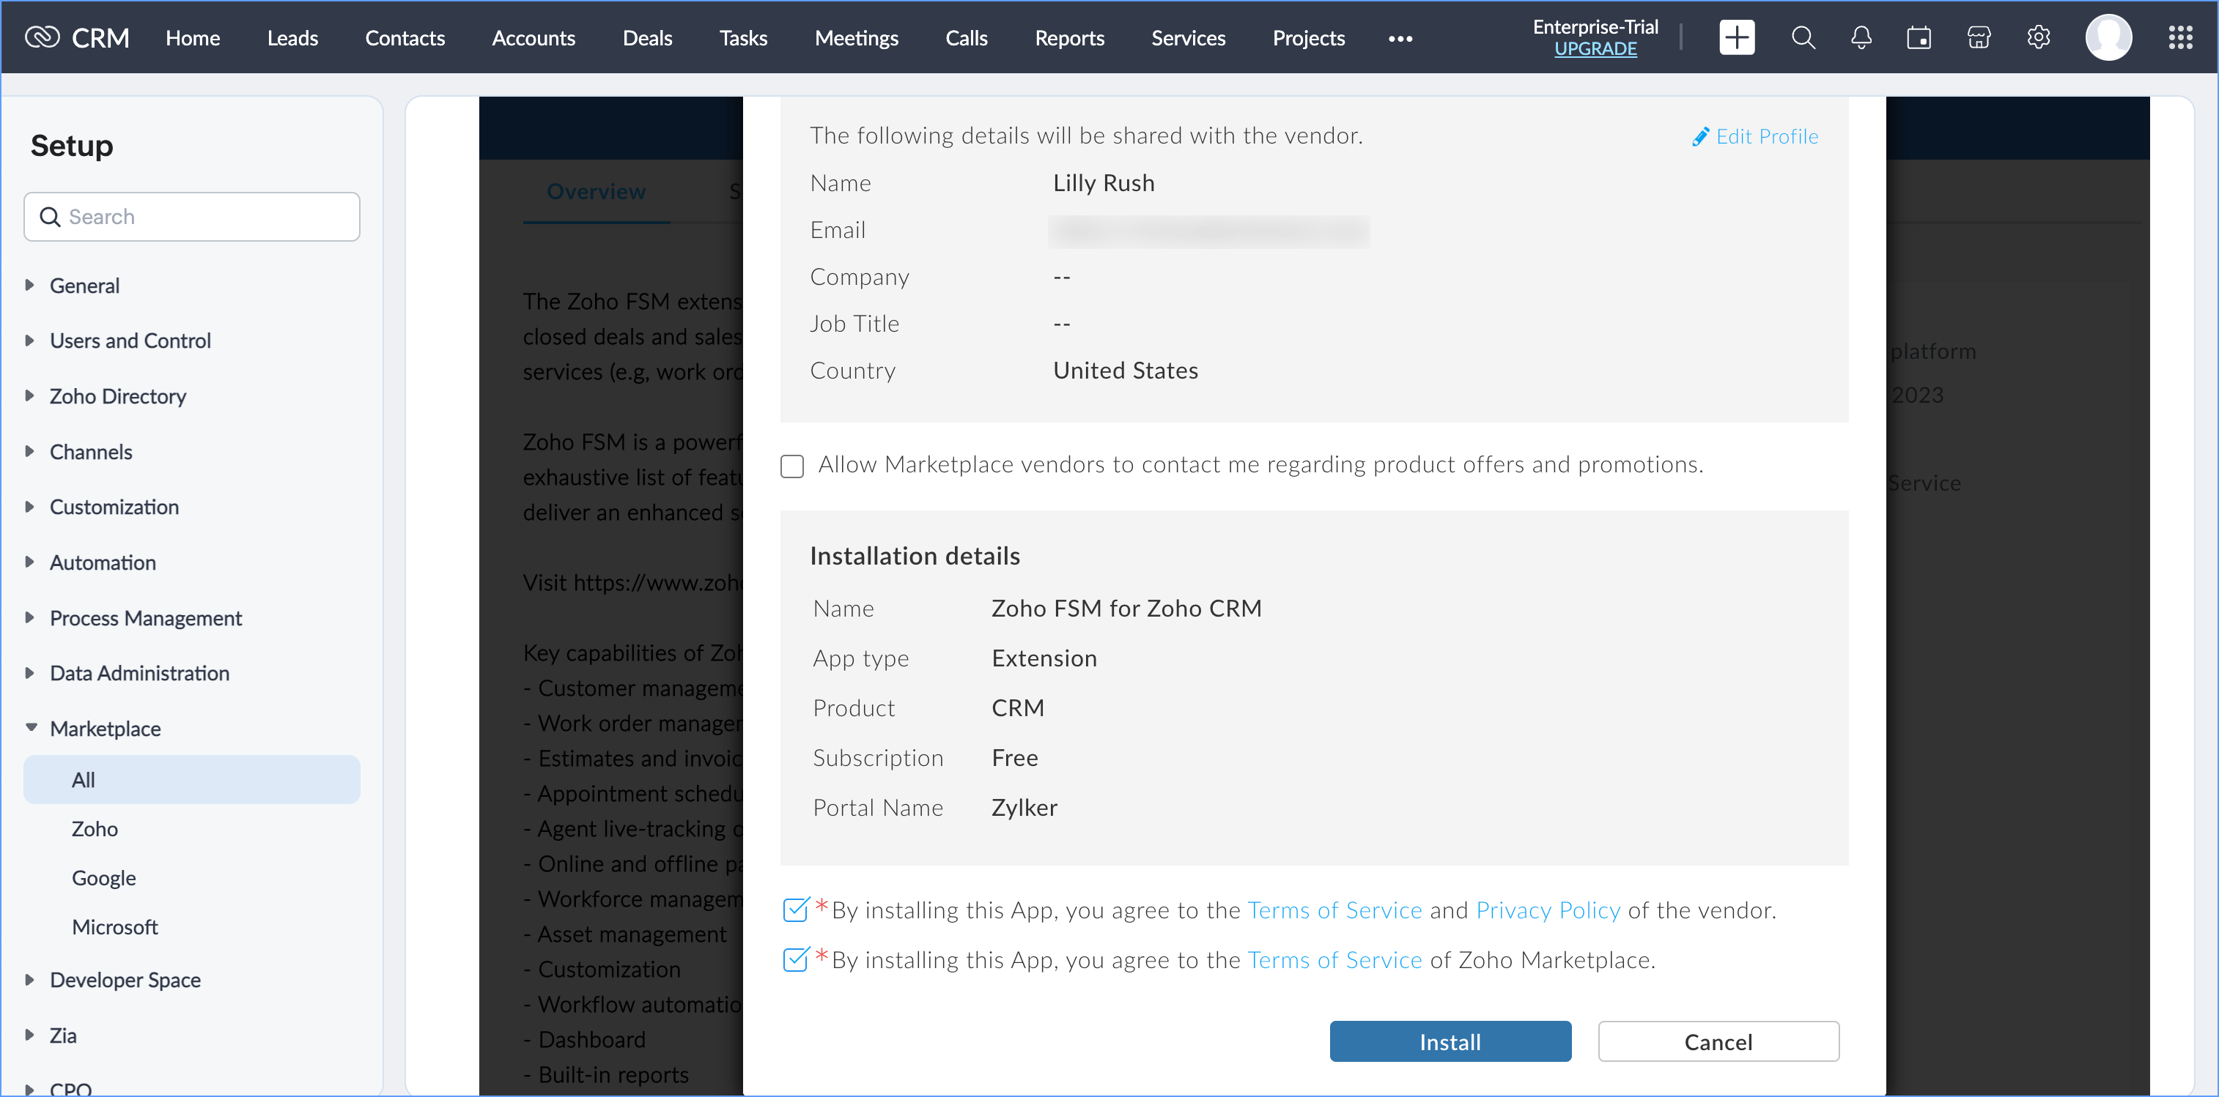Open the settings gear icon
The height and width of the screenshot is (1097, 2219).
point(2038,38)
